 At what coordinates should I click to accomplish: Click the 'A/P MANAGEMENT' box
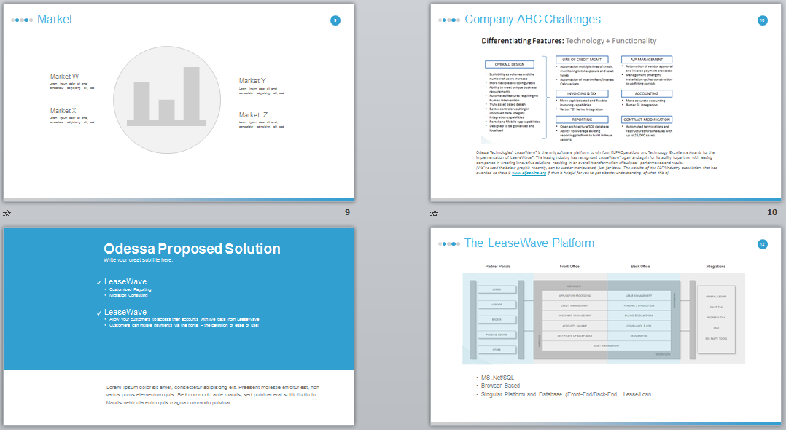(647, 59)
